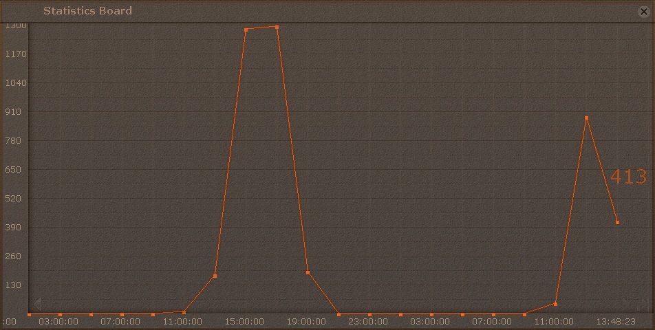Click the data point at 23:00:00

[369, 314]
